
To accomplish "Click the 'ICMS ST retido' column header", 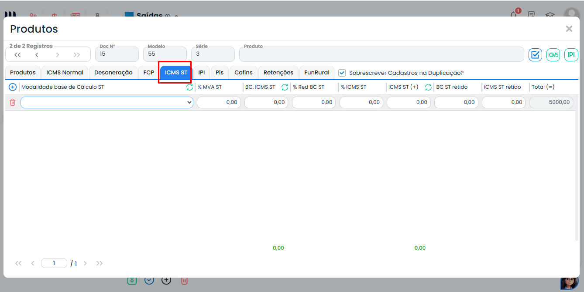I will [x=502, y=87].
